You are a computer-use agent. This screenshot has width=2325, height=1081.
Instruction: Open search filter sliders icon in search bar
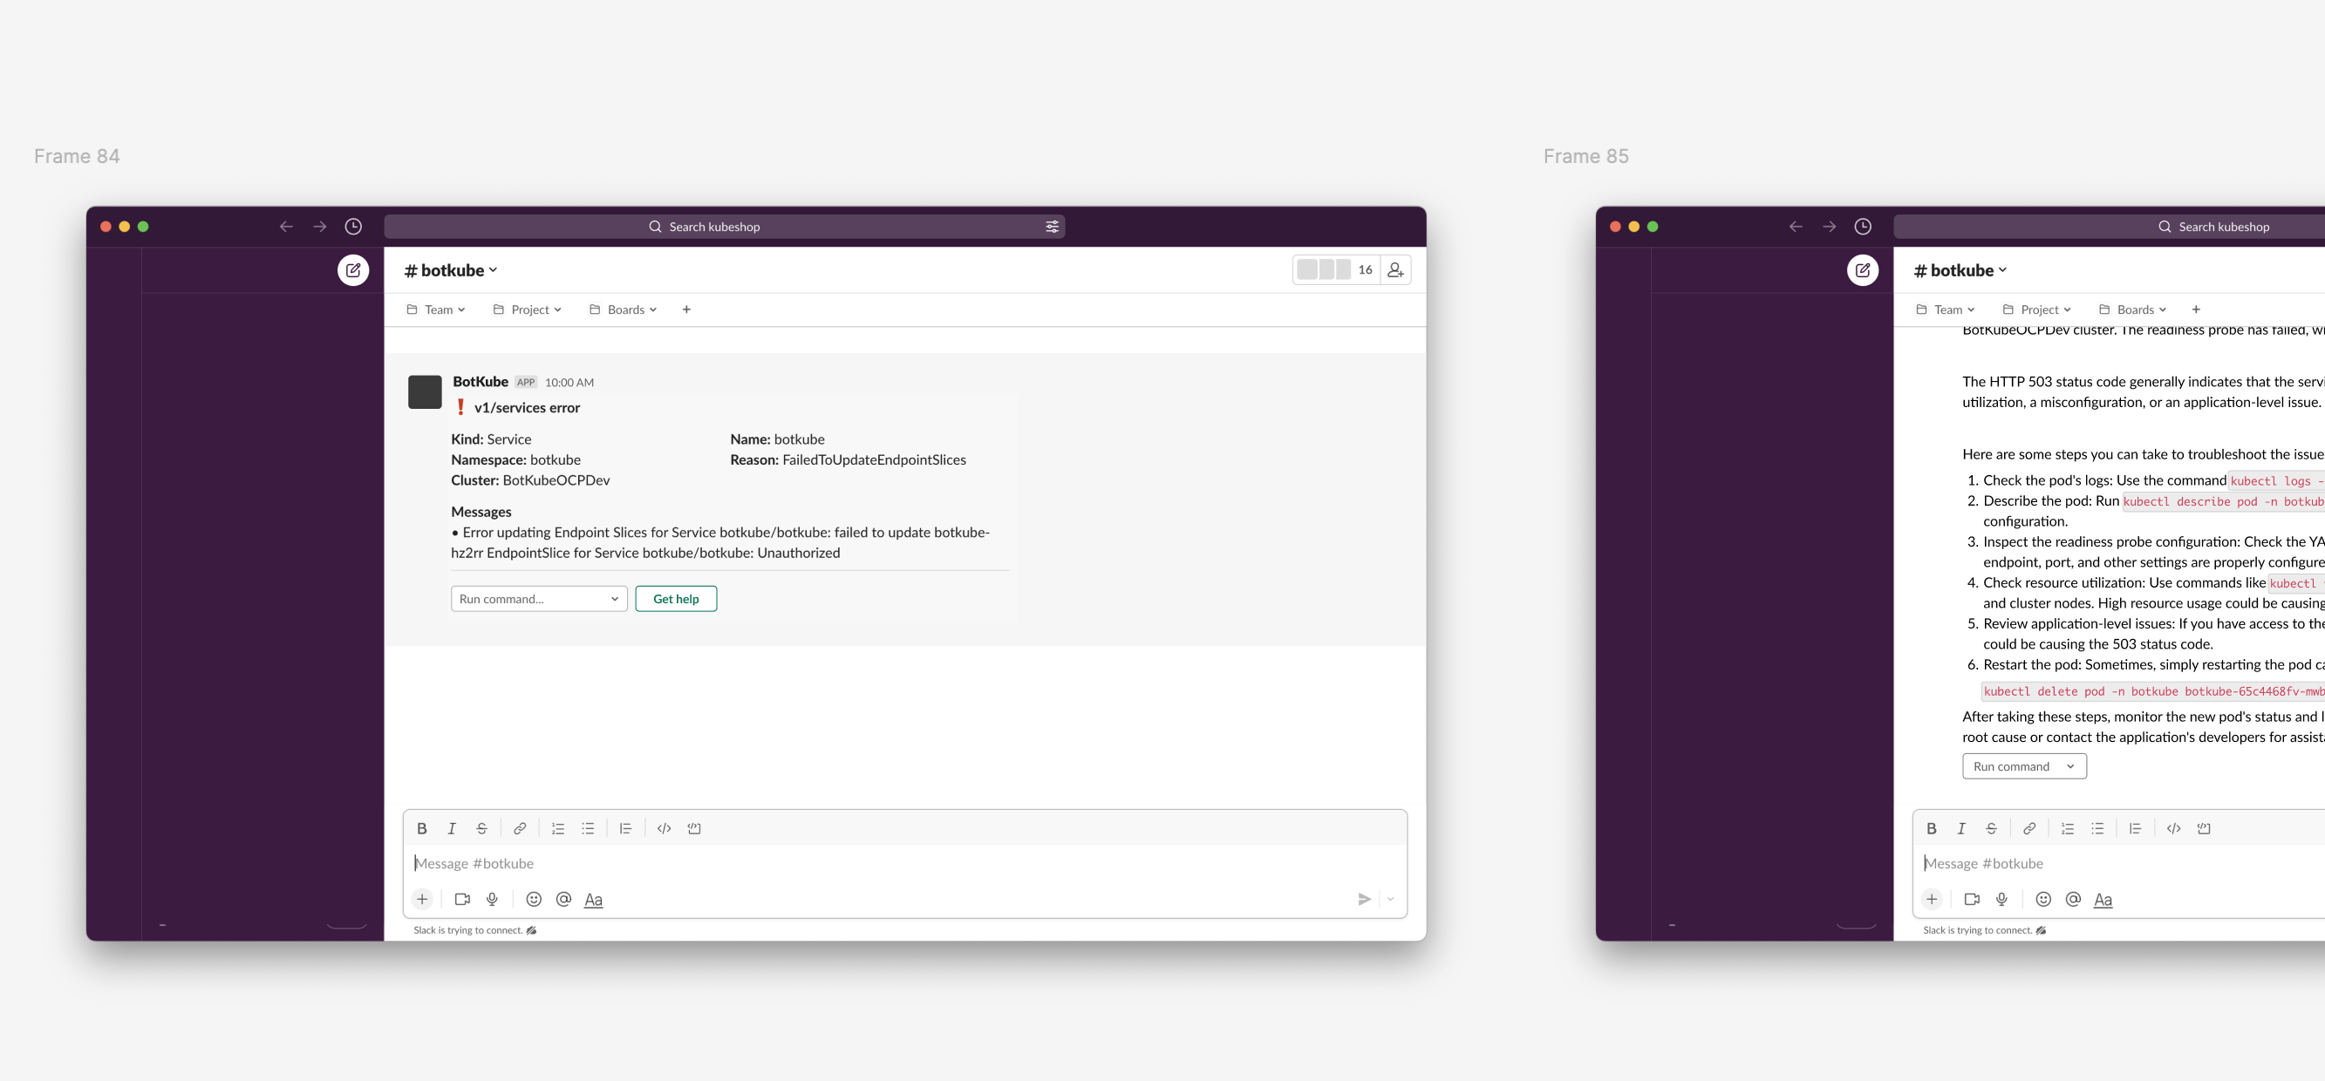point(1052,227)
